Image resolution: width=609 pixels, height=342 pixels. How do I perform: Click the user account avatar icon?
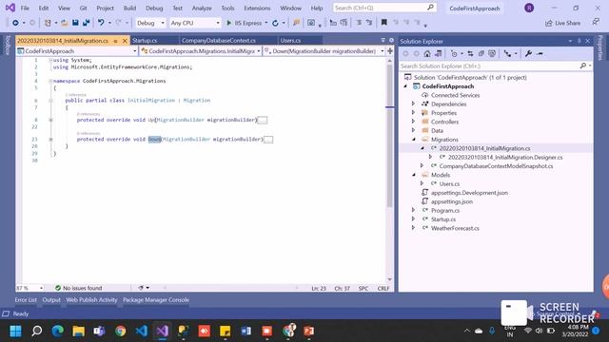tap(529, 8)
